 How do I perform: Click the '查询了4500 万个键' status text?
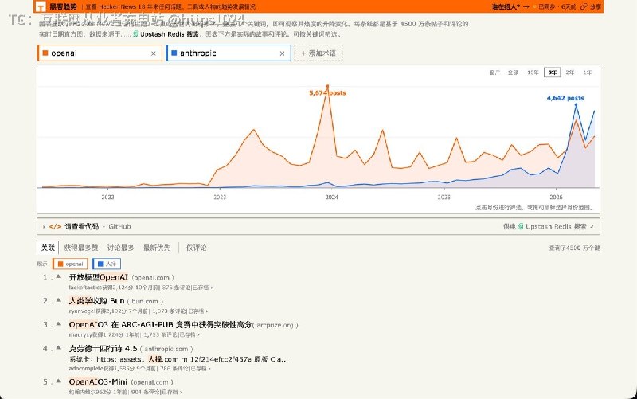click(574, 248)
